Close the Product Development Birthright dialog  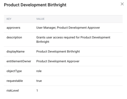[122, 4]
